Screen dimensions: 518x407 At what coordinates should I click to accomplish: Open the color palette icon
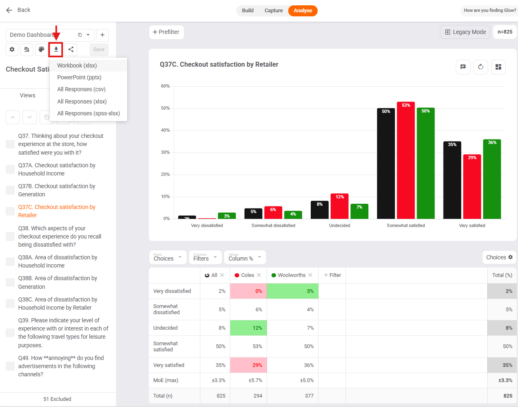click(x=41, y=49)
